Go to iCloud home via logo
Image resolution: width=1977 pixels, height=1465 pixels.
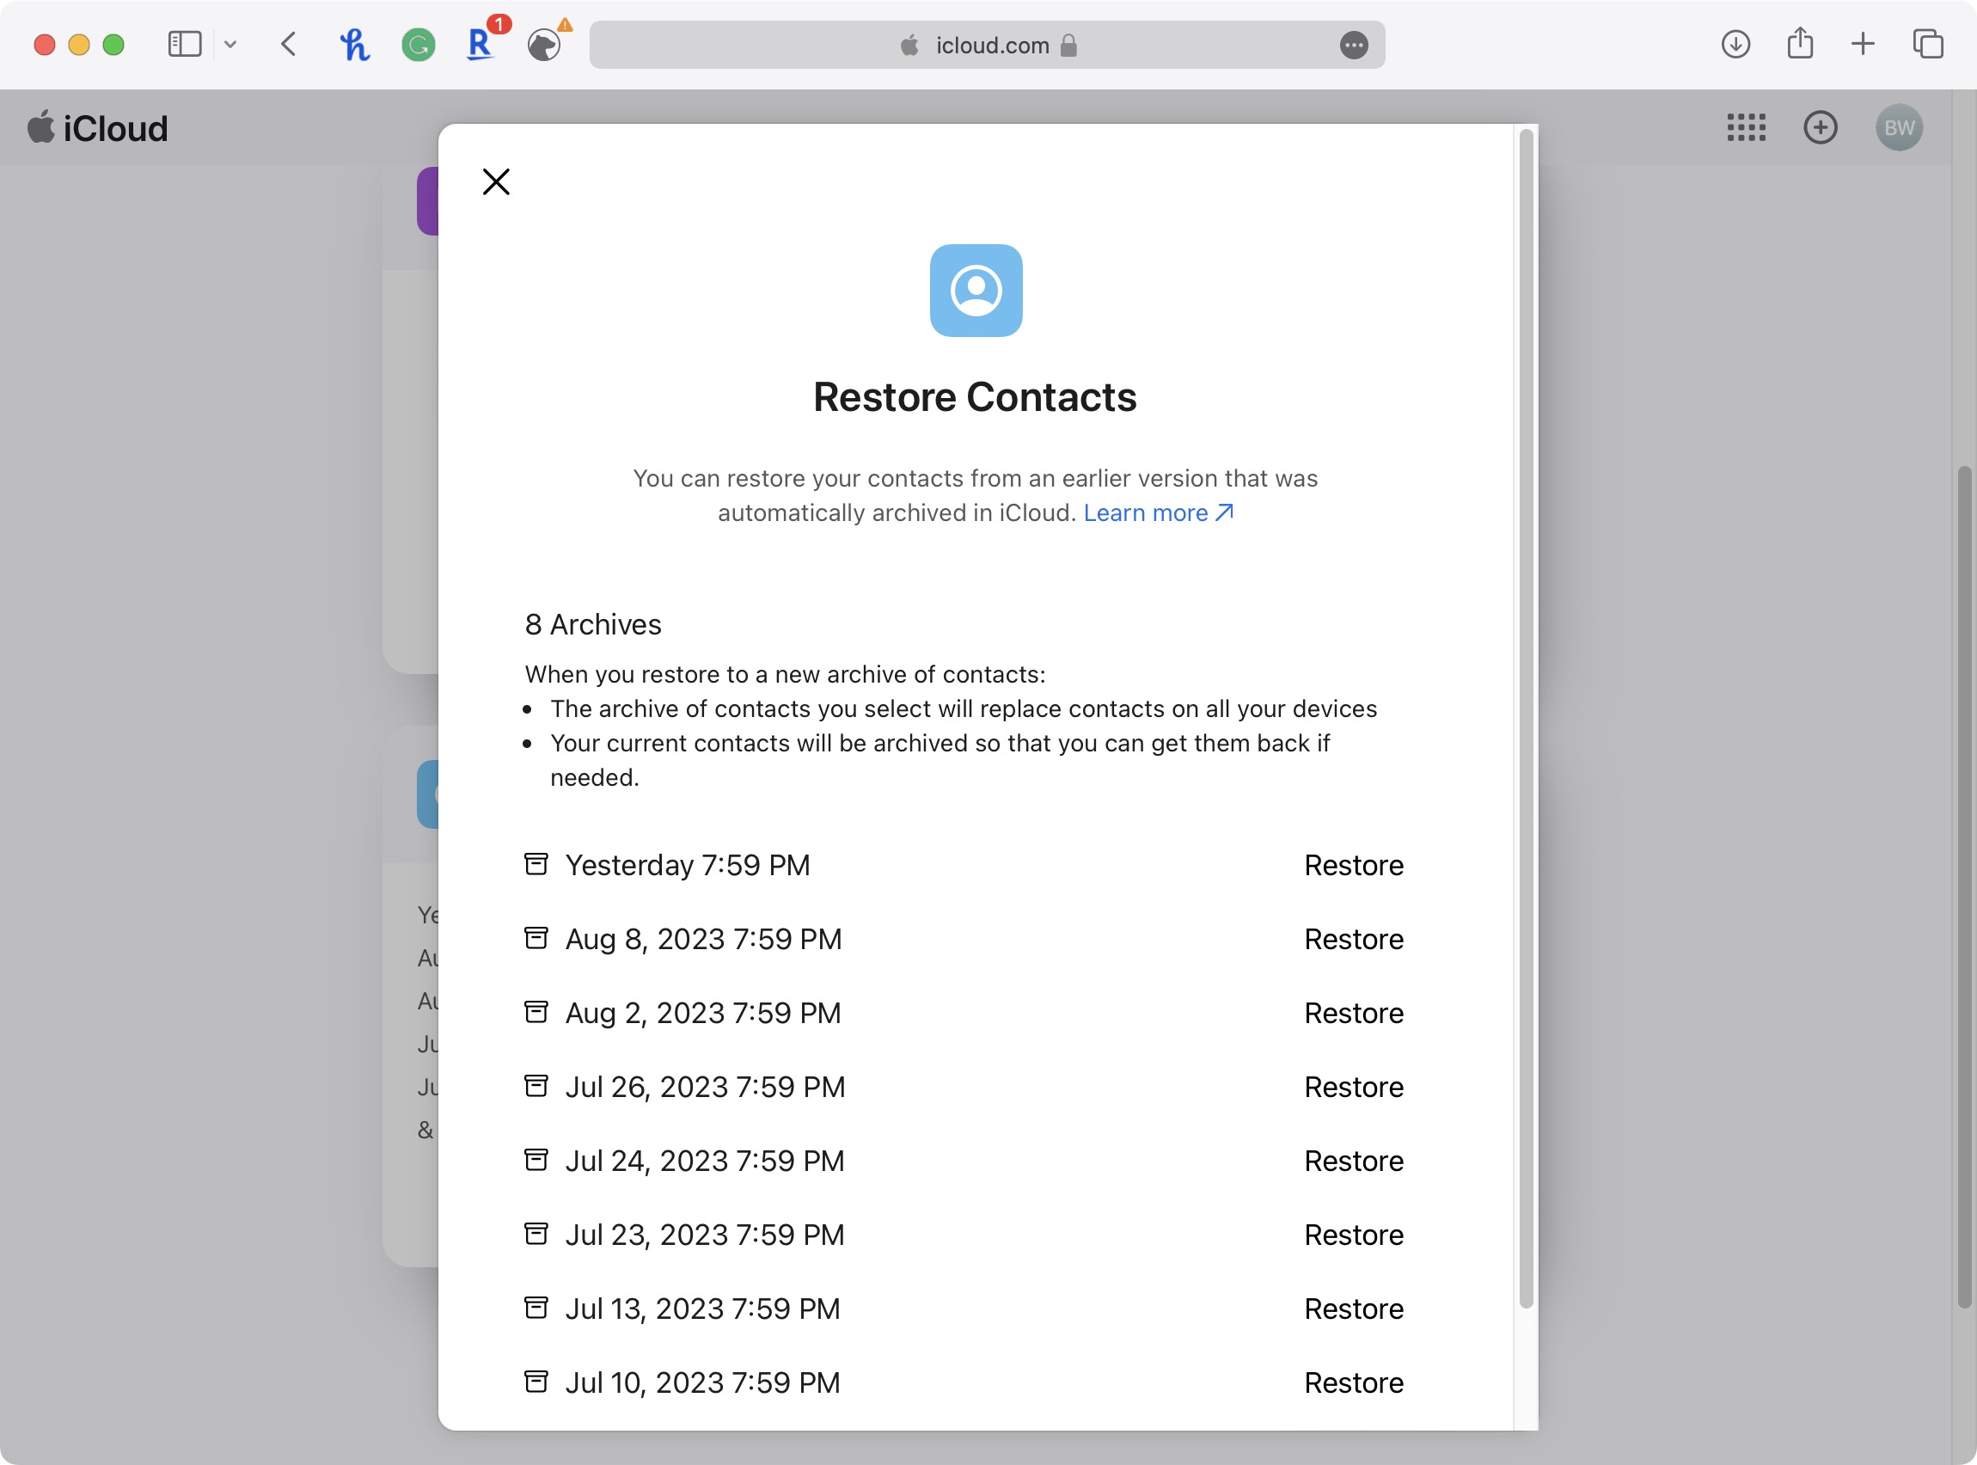[x=97, y=129]
